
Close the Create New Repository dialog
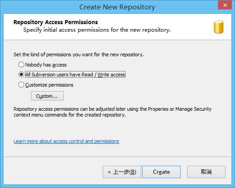(x=225, y=5)
